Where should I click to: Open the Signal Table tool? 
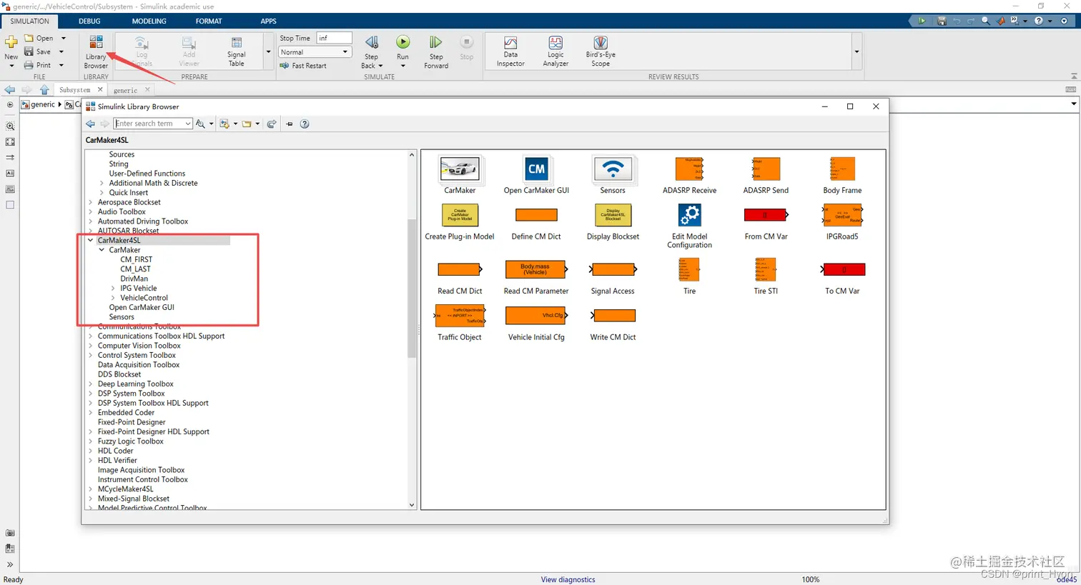pos(237,51)
